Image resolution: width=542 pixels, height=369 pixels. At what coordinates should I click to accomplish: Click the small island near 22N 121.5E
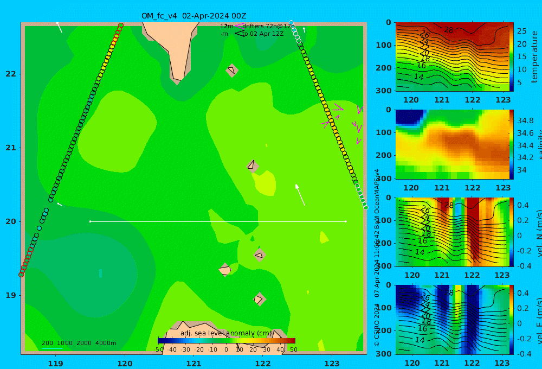click(232, 70)
